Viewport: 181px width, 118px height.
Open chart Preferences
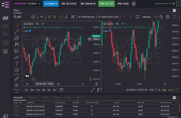[x=87, y=17]
